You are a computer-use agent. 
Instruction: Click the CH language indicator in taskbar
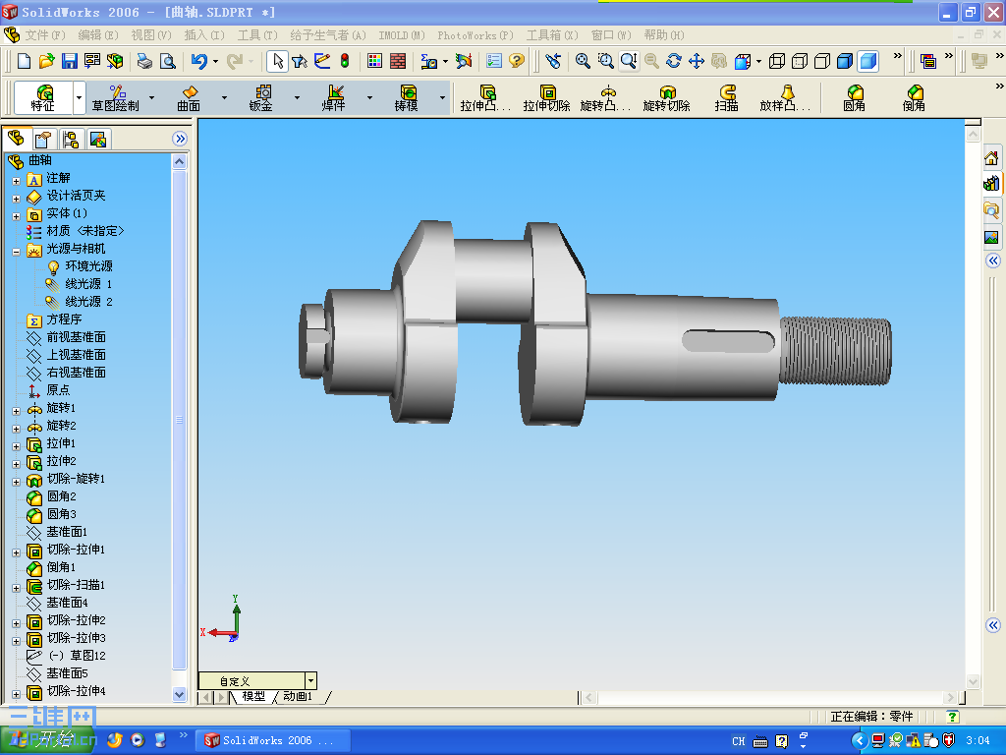tap(739, 741)
